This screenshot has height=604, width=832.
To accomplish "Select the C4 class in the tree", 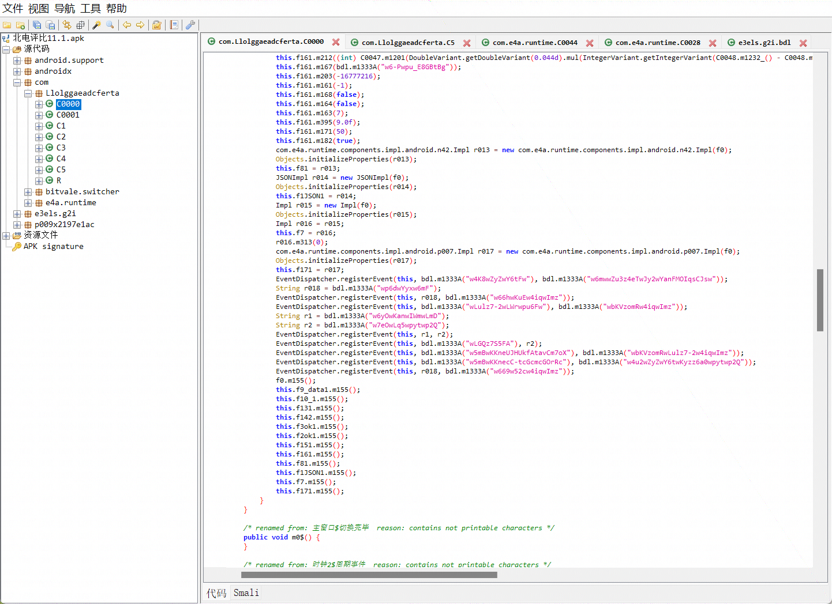I will [61, 158].
